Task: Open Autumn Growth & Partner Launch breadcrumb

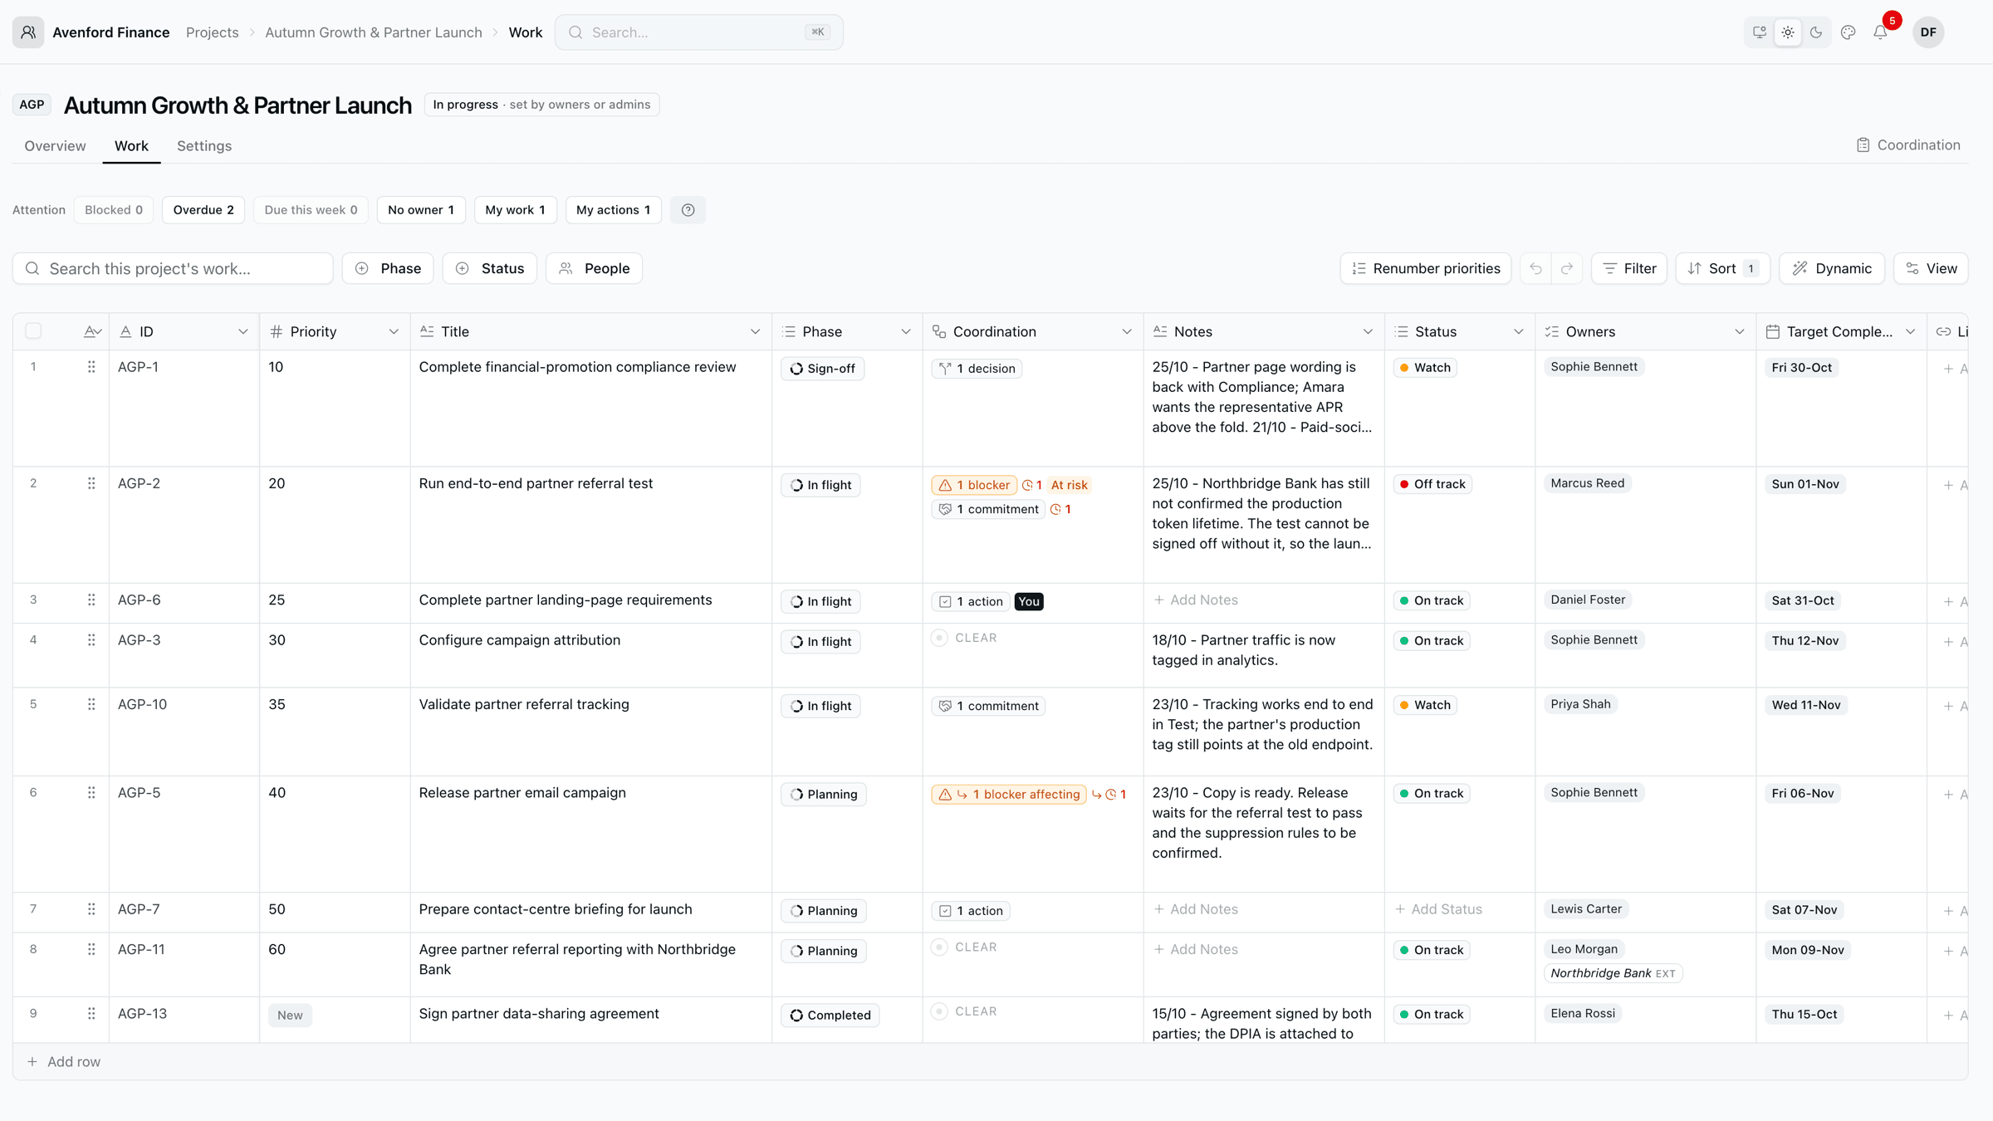Action: [x=374, y=32]
